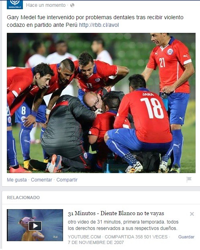Click the biobiochile.cl page avatar
The width and height of the screenshot is (200, 250).
tap(15, 5)
